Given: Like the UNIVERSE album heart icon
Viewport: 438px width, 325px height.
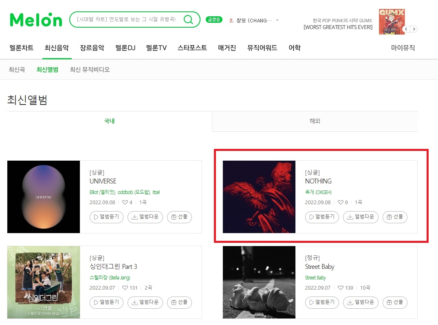Looking at the screenshot, I should [125, 202].
